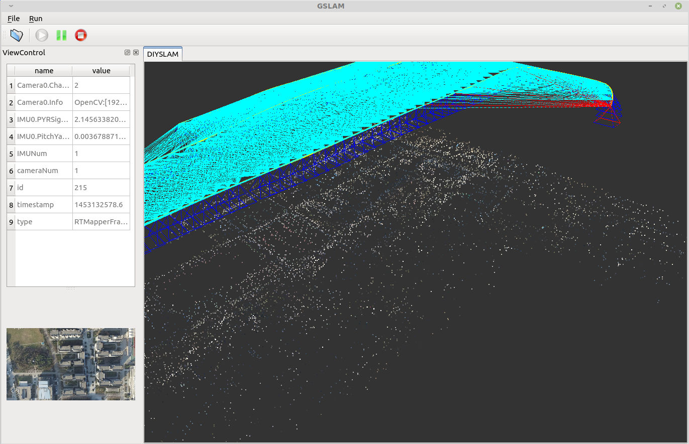This screenshot has height=444, width=689.
Task: Open the File menu
Action: [x=14, y=19]
